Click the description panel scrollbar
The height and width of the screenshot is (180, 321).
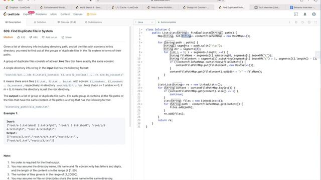(130, 76)
